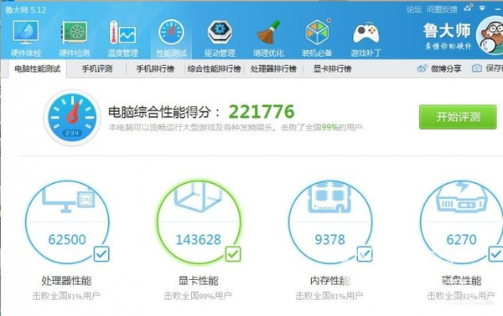The width and height of the screenshot is (503, 316).
Task: Open 装机必备 cube icon
Action: [317, 33]
